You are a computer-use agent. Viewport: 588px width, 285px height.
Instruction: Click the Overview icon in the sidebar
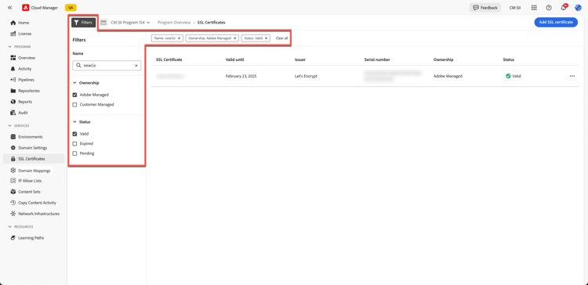pos(13,58)
